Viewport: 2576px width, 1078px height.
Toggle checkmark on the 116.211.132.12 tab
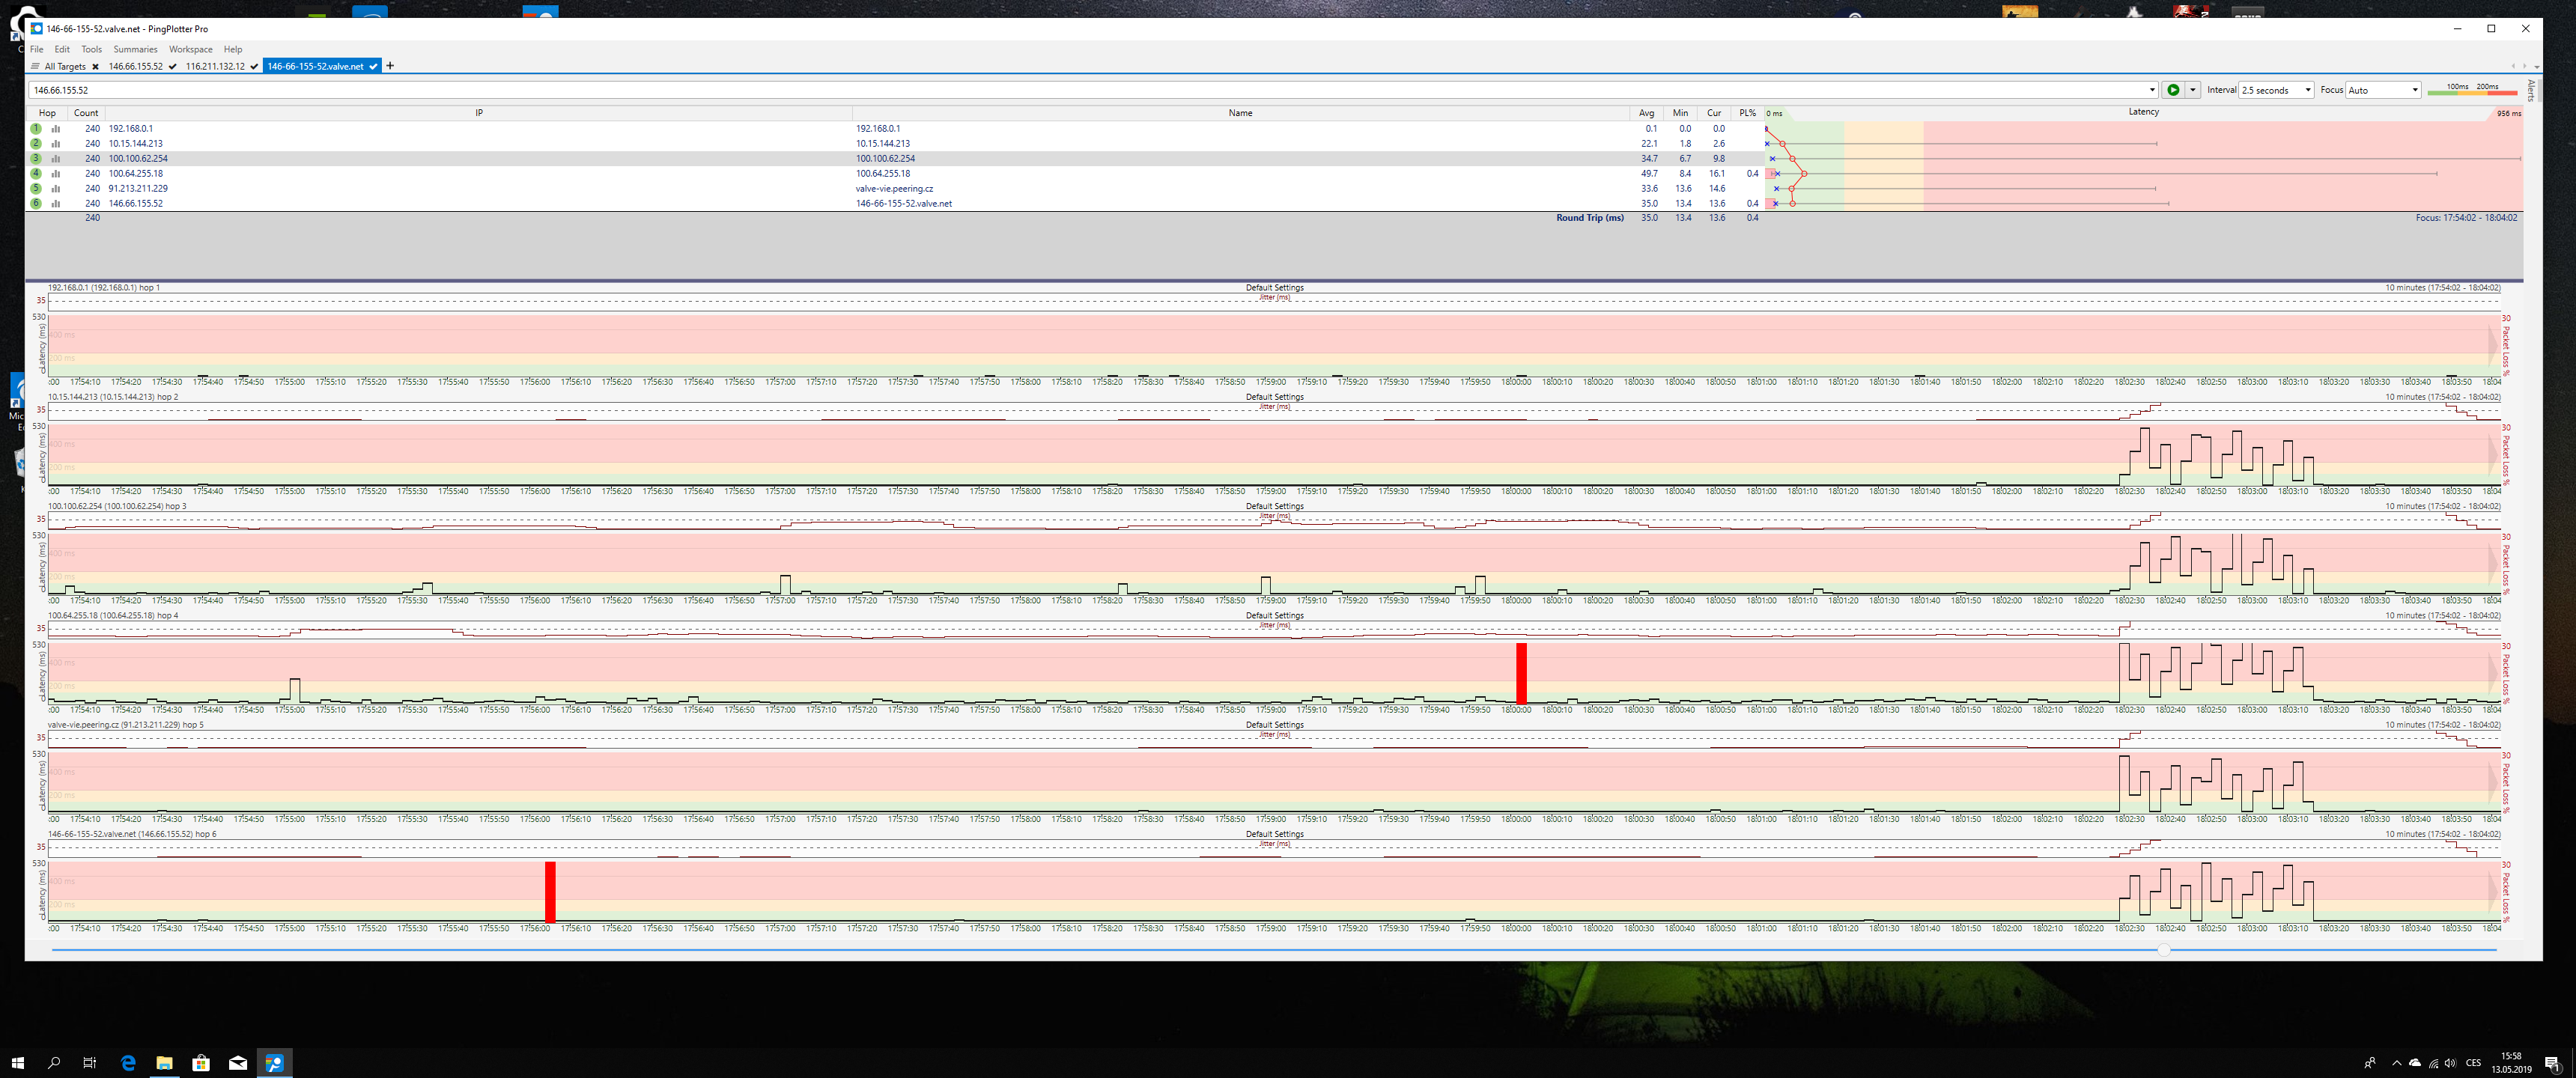pos(254,67)
